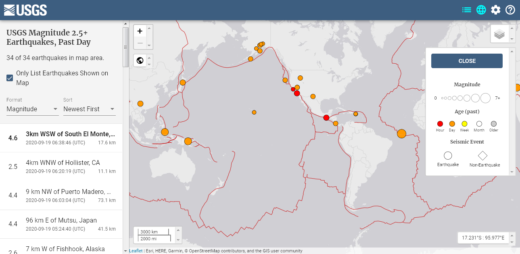Select the orange marker off the Oregon coast
The width and height of the screenshot is (520, 254).
click(x=285, y=80)
